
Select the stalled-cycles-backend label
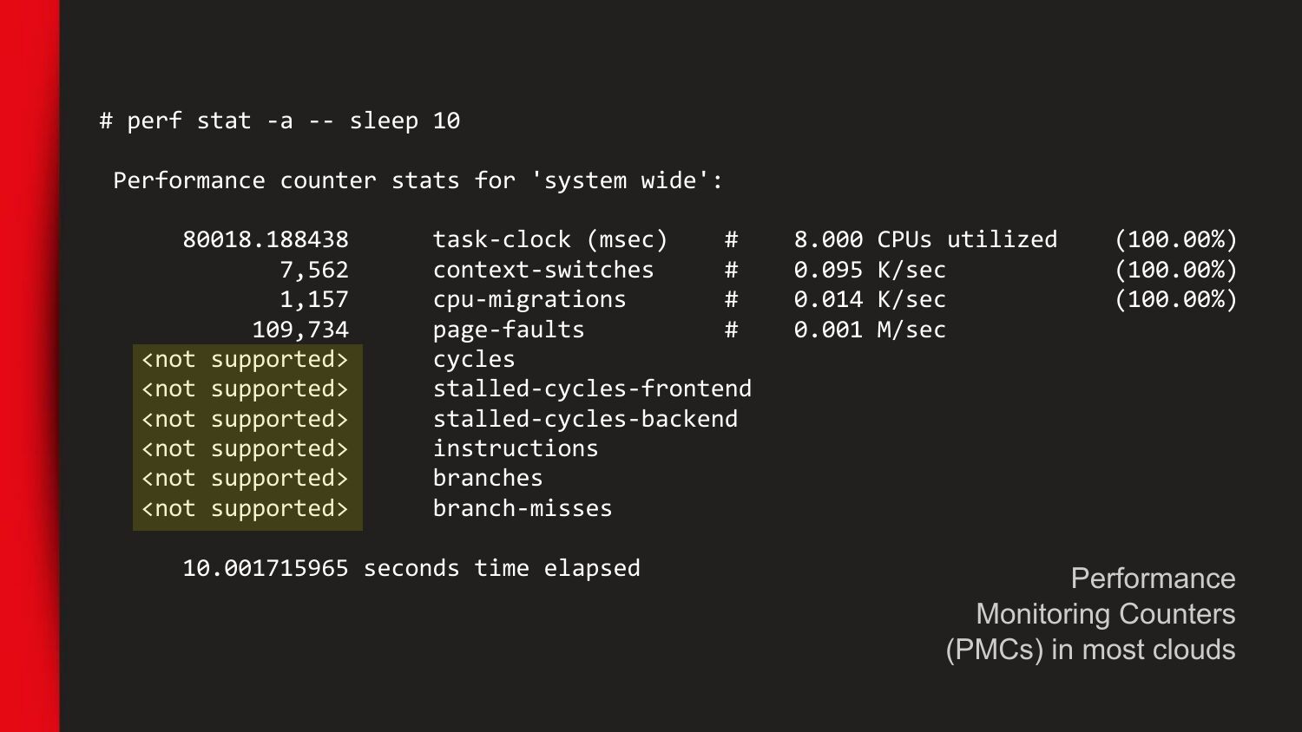pos(585,419)
